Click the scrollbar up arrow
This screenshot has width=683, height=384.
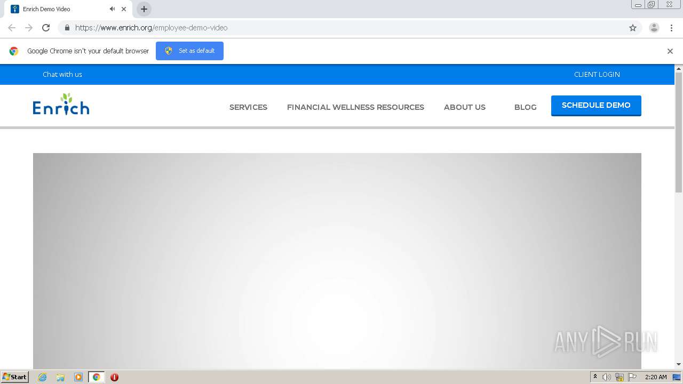click(x=679, y=68)
